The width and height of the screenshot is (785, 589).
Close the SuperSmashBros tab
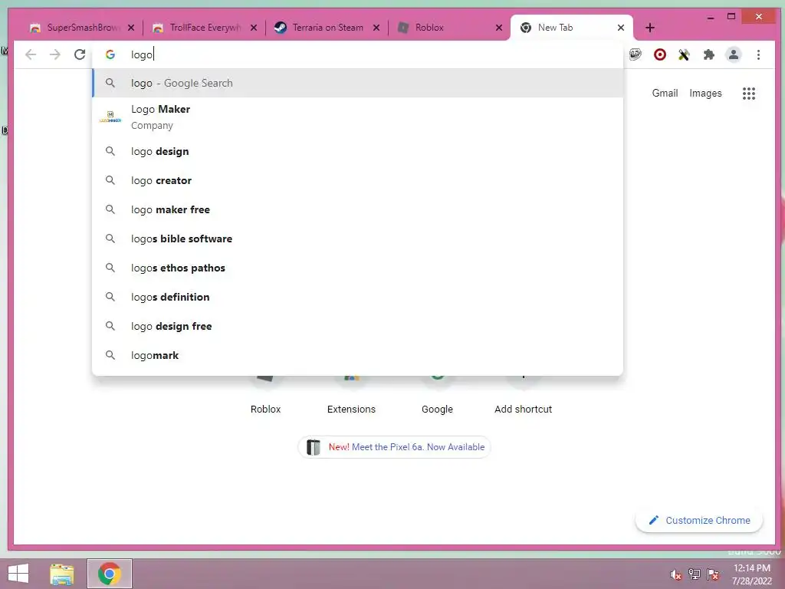(x=131, y=28)
